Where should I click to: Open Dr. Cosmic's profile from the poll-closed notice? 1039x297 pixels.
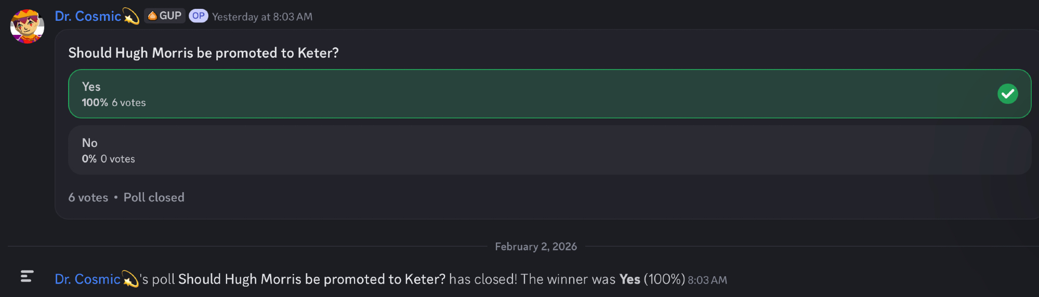point(87,279)
